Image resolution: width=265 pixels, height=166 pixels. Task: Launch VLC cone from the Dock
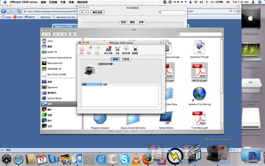point(136,159)
